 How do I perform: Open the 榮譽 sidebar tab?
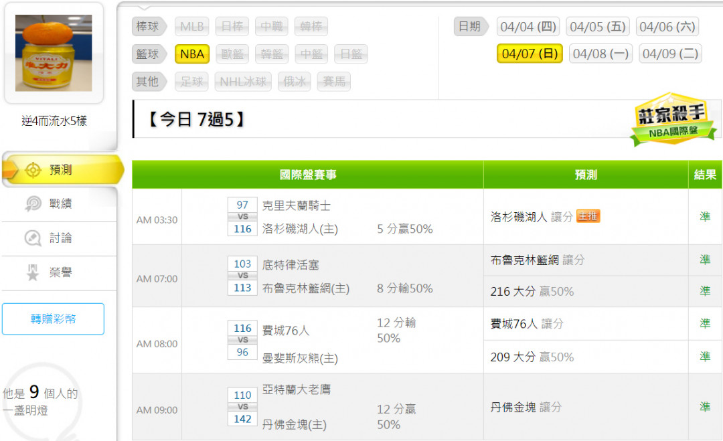coord(60,272)
